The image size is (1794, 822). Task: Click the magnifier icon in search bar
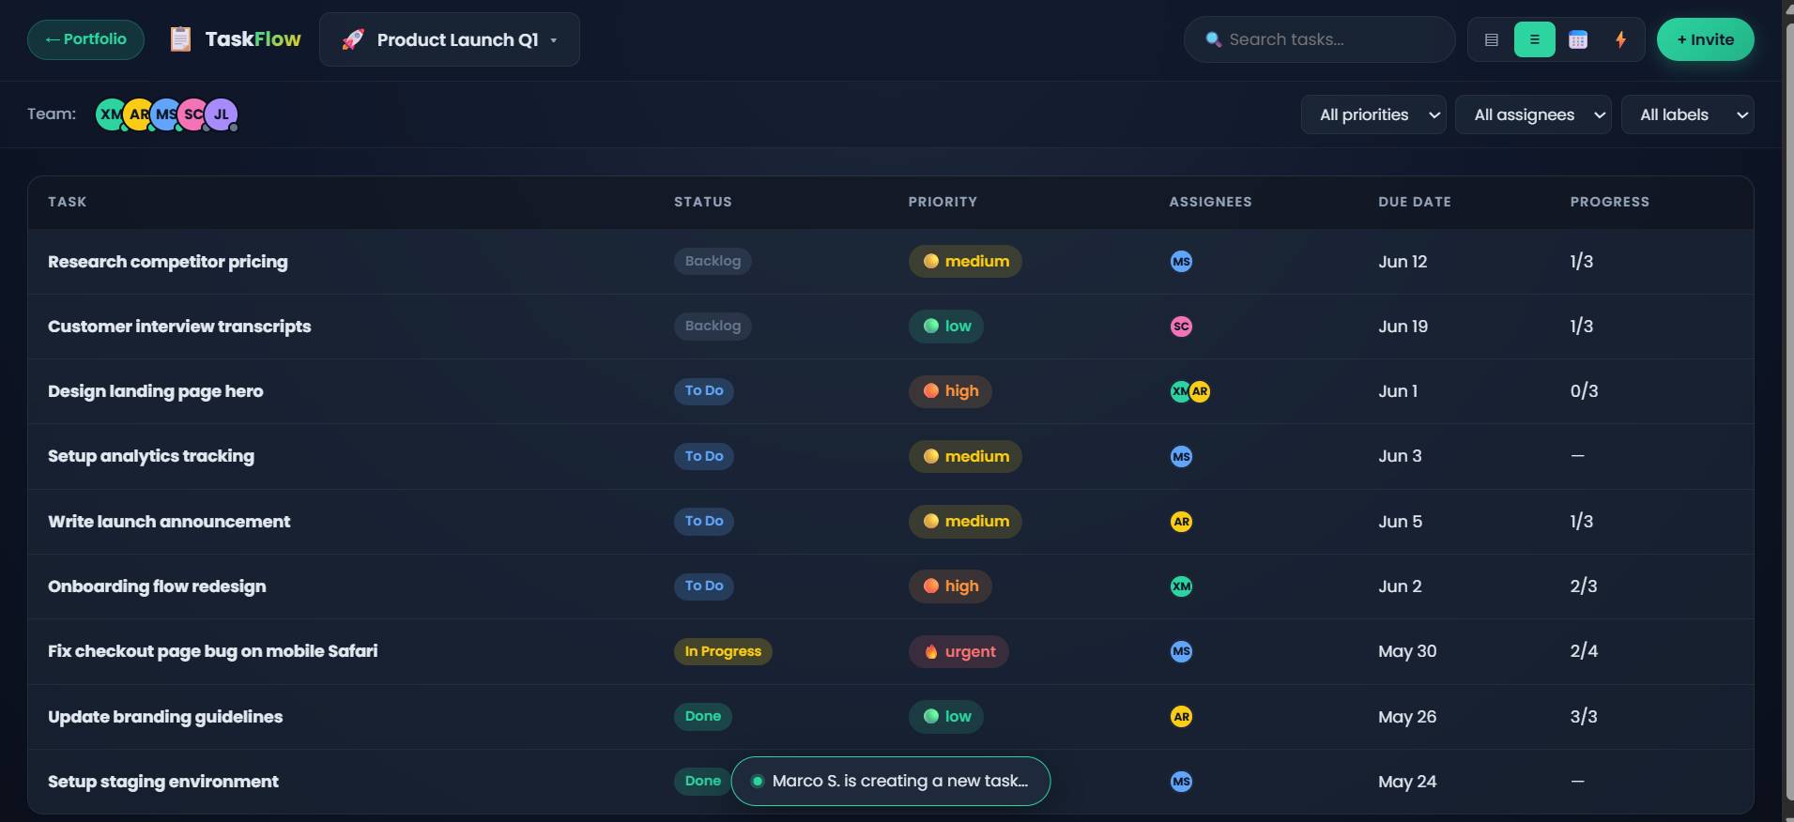1213,39
